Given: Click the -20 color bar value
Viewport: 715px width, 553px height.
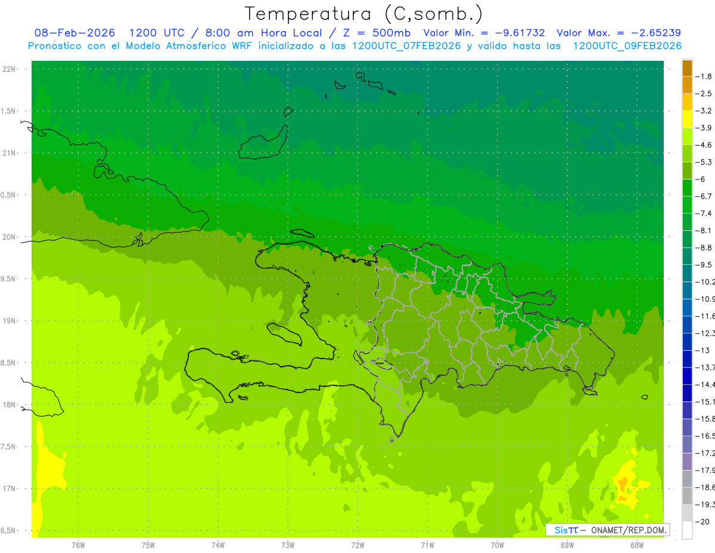Looking at the screenshot, I should point(703,521).
